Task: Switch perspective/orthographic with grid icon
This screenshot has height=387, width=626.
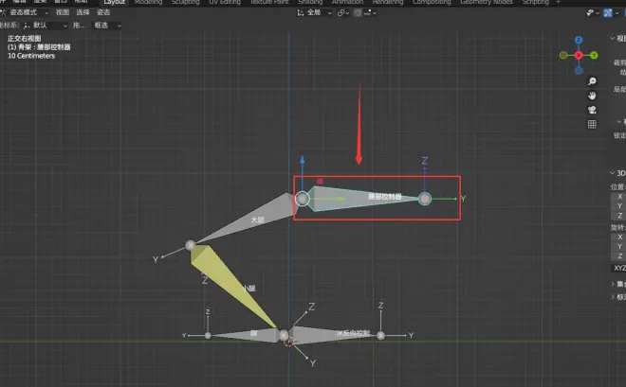Action: click(x=592, y=124)
